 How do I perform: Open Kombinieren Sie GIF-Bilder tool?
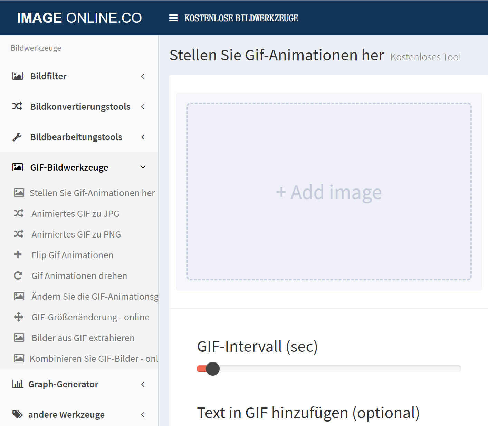click(x=94, y=359)
